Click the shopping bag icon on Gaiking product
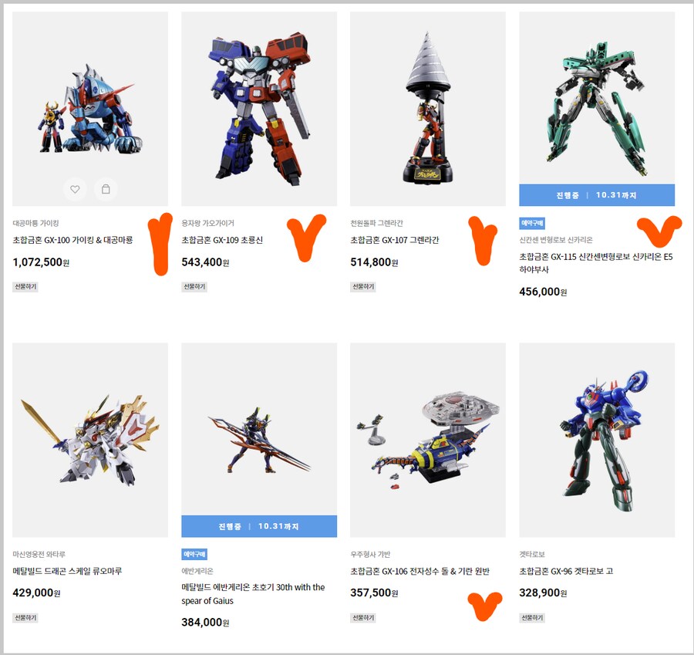Image resolution: width=694 pixels, height=655 pixels. tap(106, 190)
